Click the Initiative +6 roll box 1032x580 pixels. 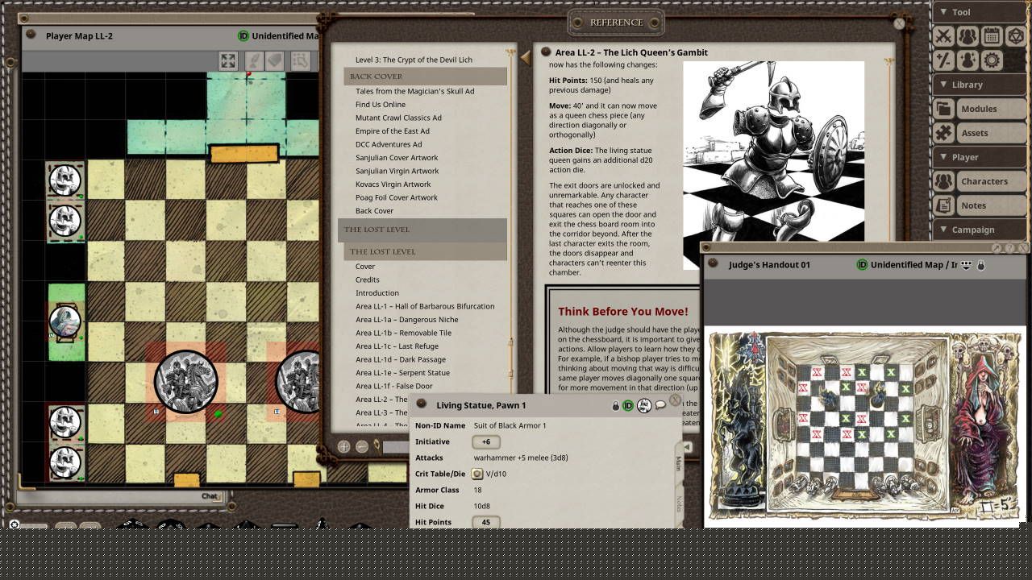[x=486, y=441]
